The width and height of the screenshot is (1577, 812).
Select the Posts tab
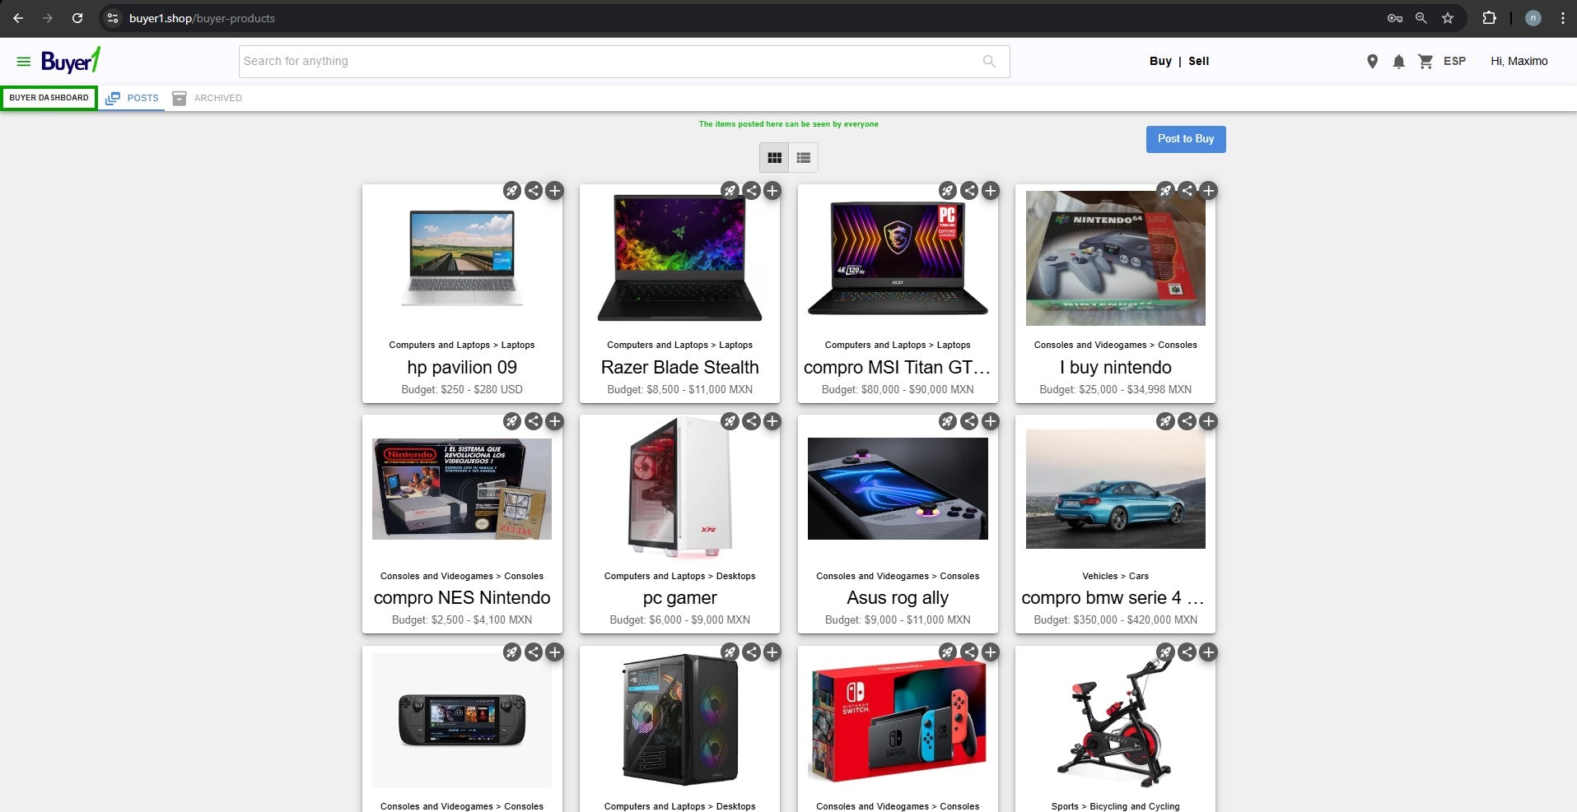(133, 98)
